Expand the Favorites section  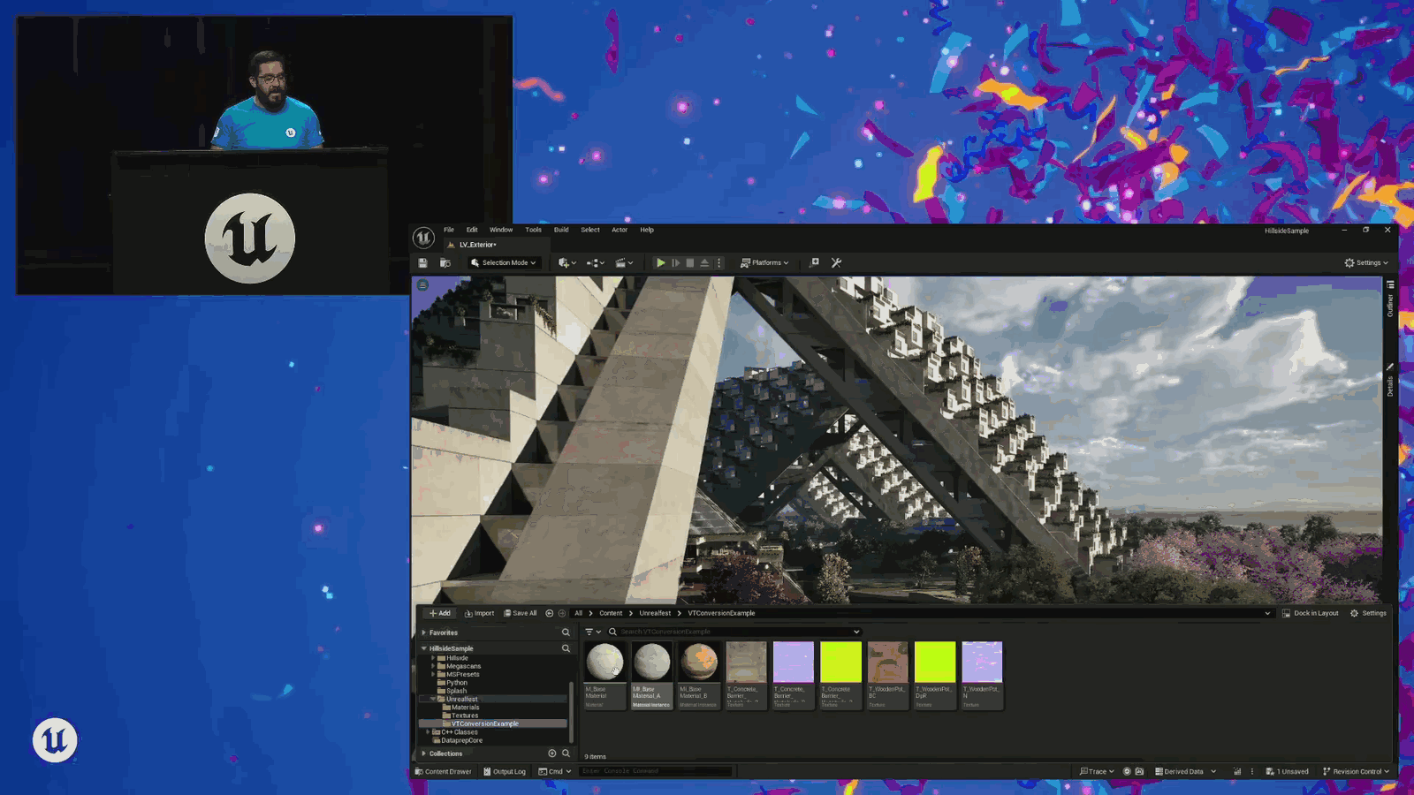[424, 632]
